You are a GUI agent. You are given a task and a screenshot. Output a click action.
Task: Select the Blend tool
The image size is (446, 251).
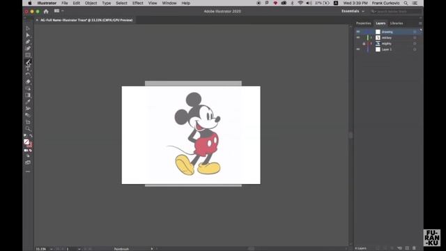pos(28,115)
